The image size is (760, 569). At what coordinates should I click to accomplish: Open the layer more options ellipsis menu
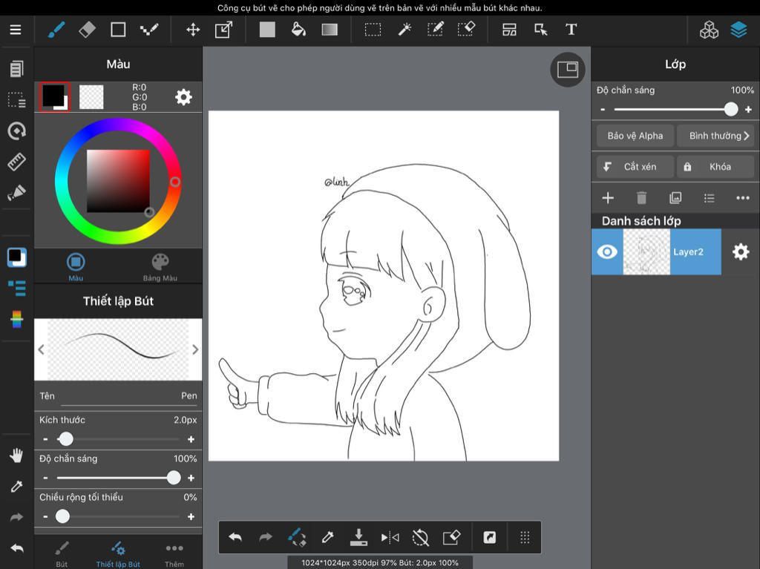742,198
